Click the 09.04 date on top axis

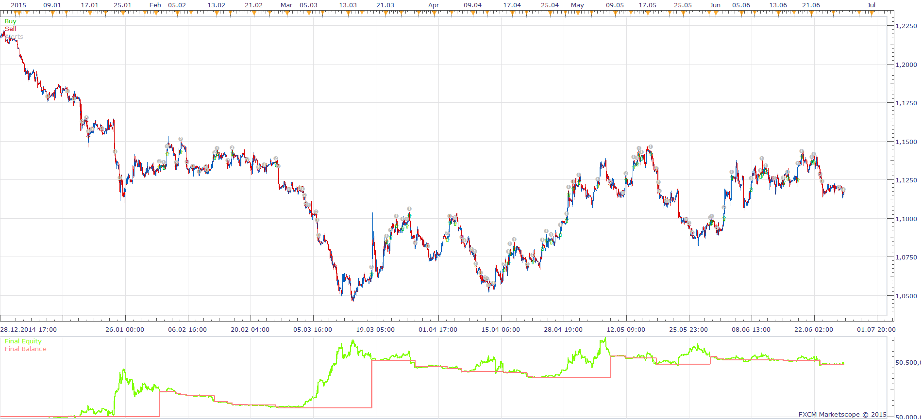point(472,5)
